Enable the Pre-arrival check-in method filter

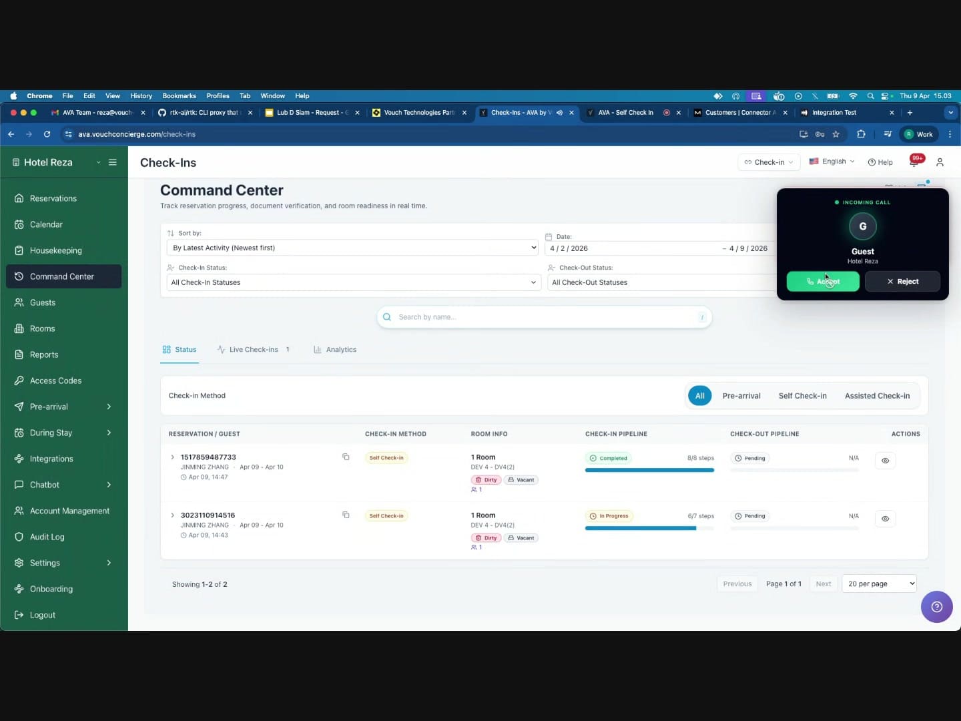741,395
